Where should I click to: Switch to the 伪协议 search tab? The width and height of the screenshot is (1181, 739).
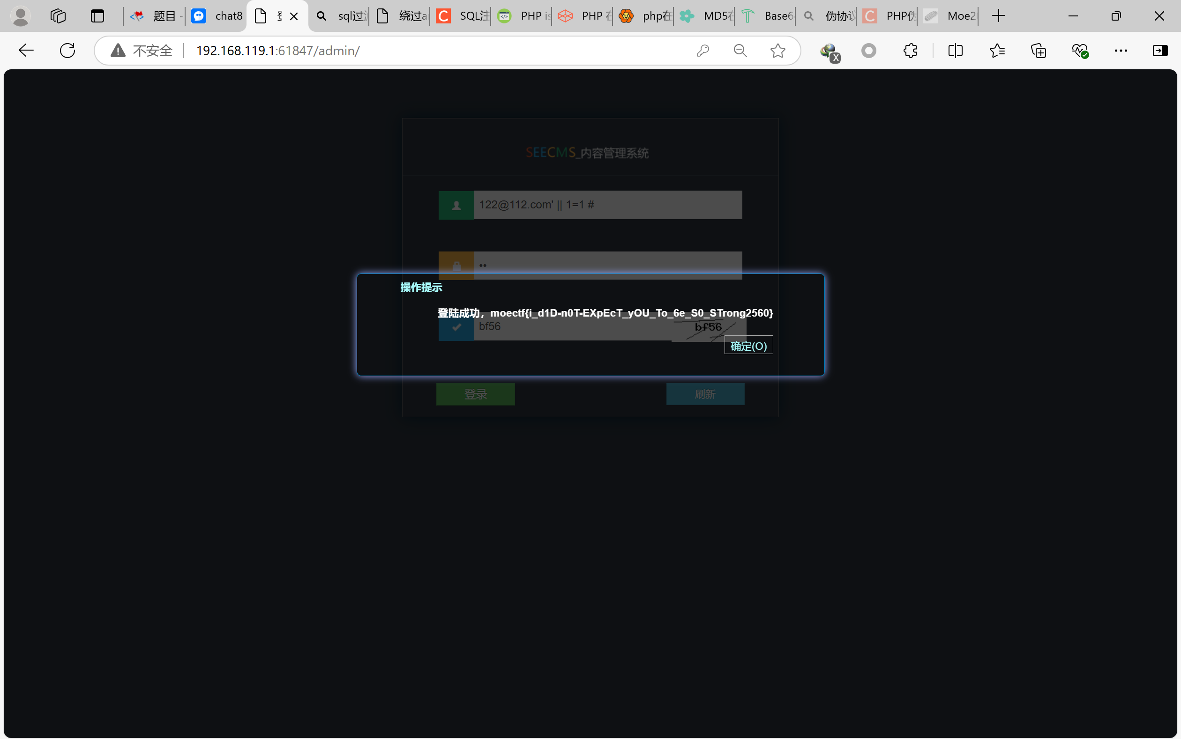click(x=826, y=16)
